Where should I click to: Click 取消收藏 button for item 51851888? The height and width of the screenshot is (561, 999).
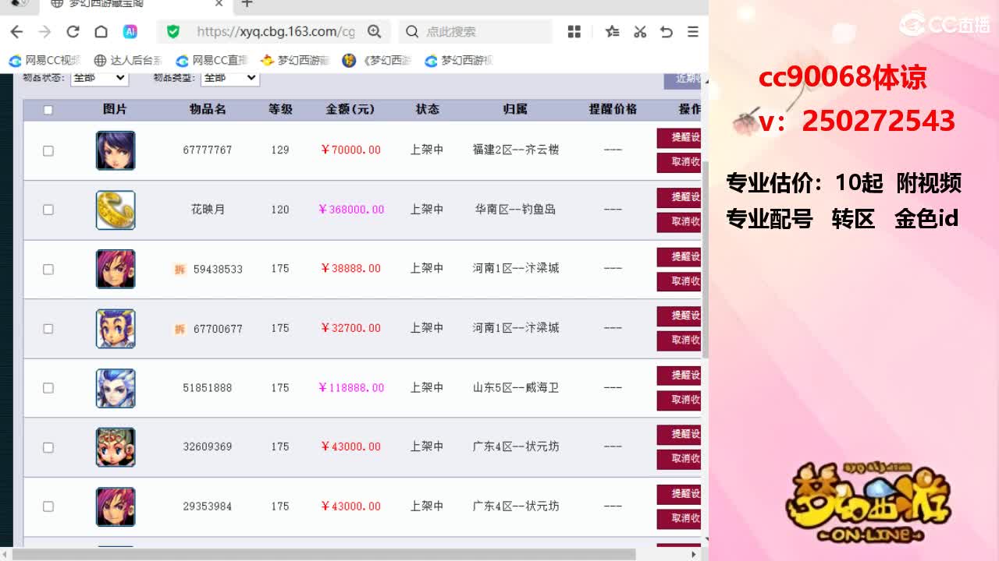pyautogui.click(x=679, y=400)
